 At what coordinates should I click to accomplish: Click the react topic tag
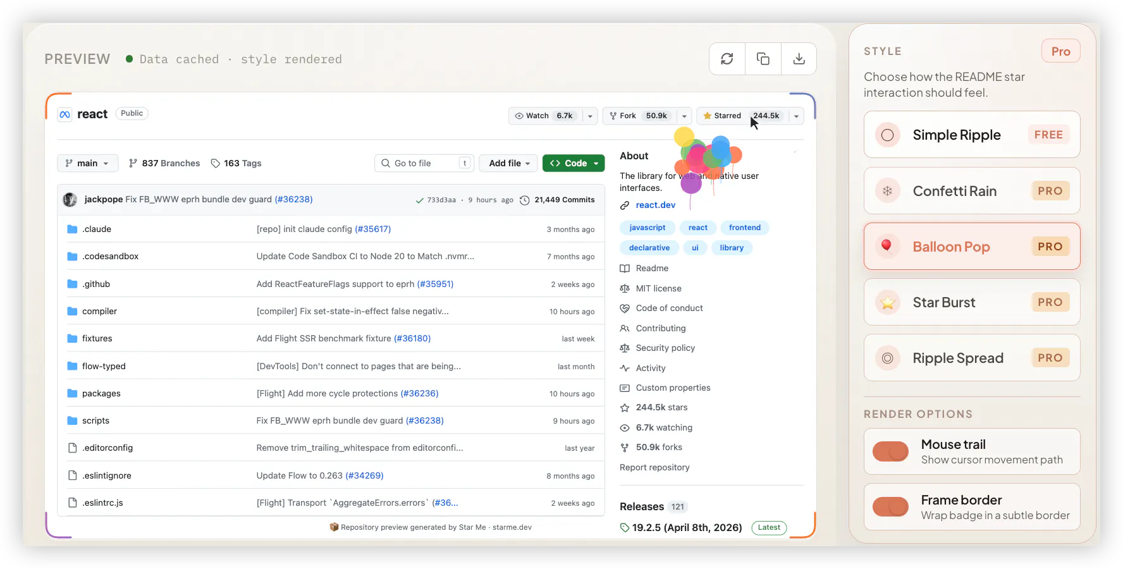tap(698, 228)
